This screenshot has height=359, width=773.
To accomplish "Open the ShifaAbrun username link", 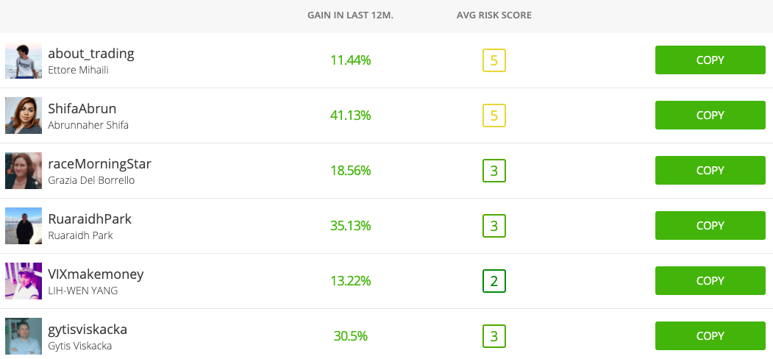I will tap(82, 108).
